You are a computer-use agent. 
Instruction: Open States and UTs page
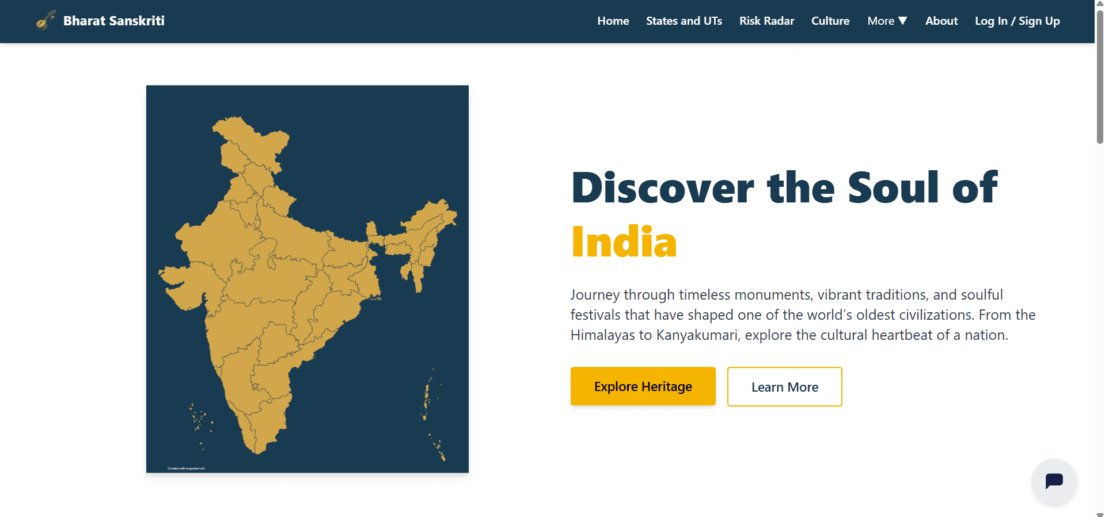tap(683, 21)
